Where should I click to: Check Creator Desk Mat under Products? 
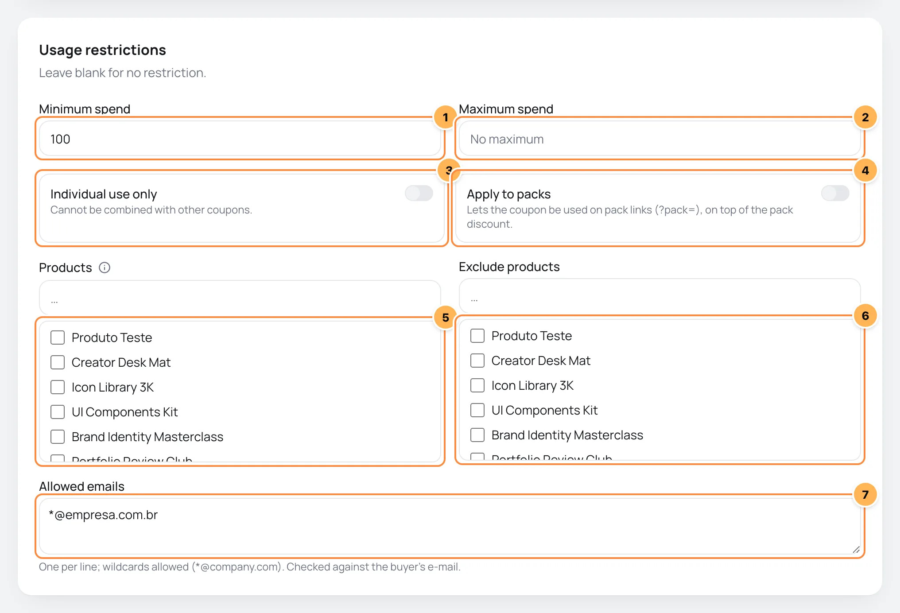coord(58,362)
